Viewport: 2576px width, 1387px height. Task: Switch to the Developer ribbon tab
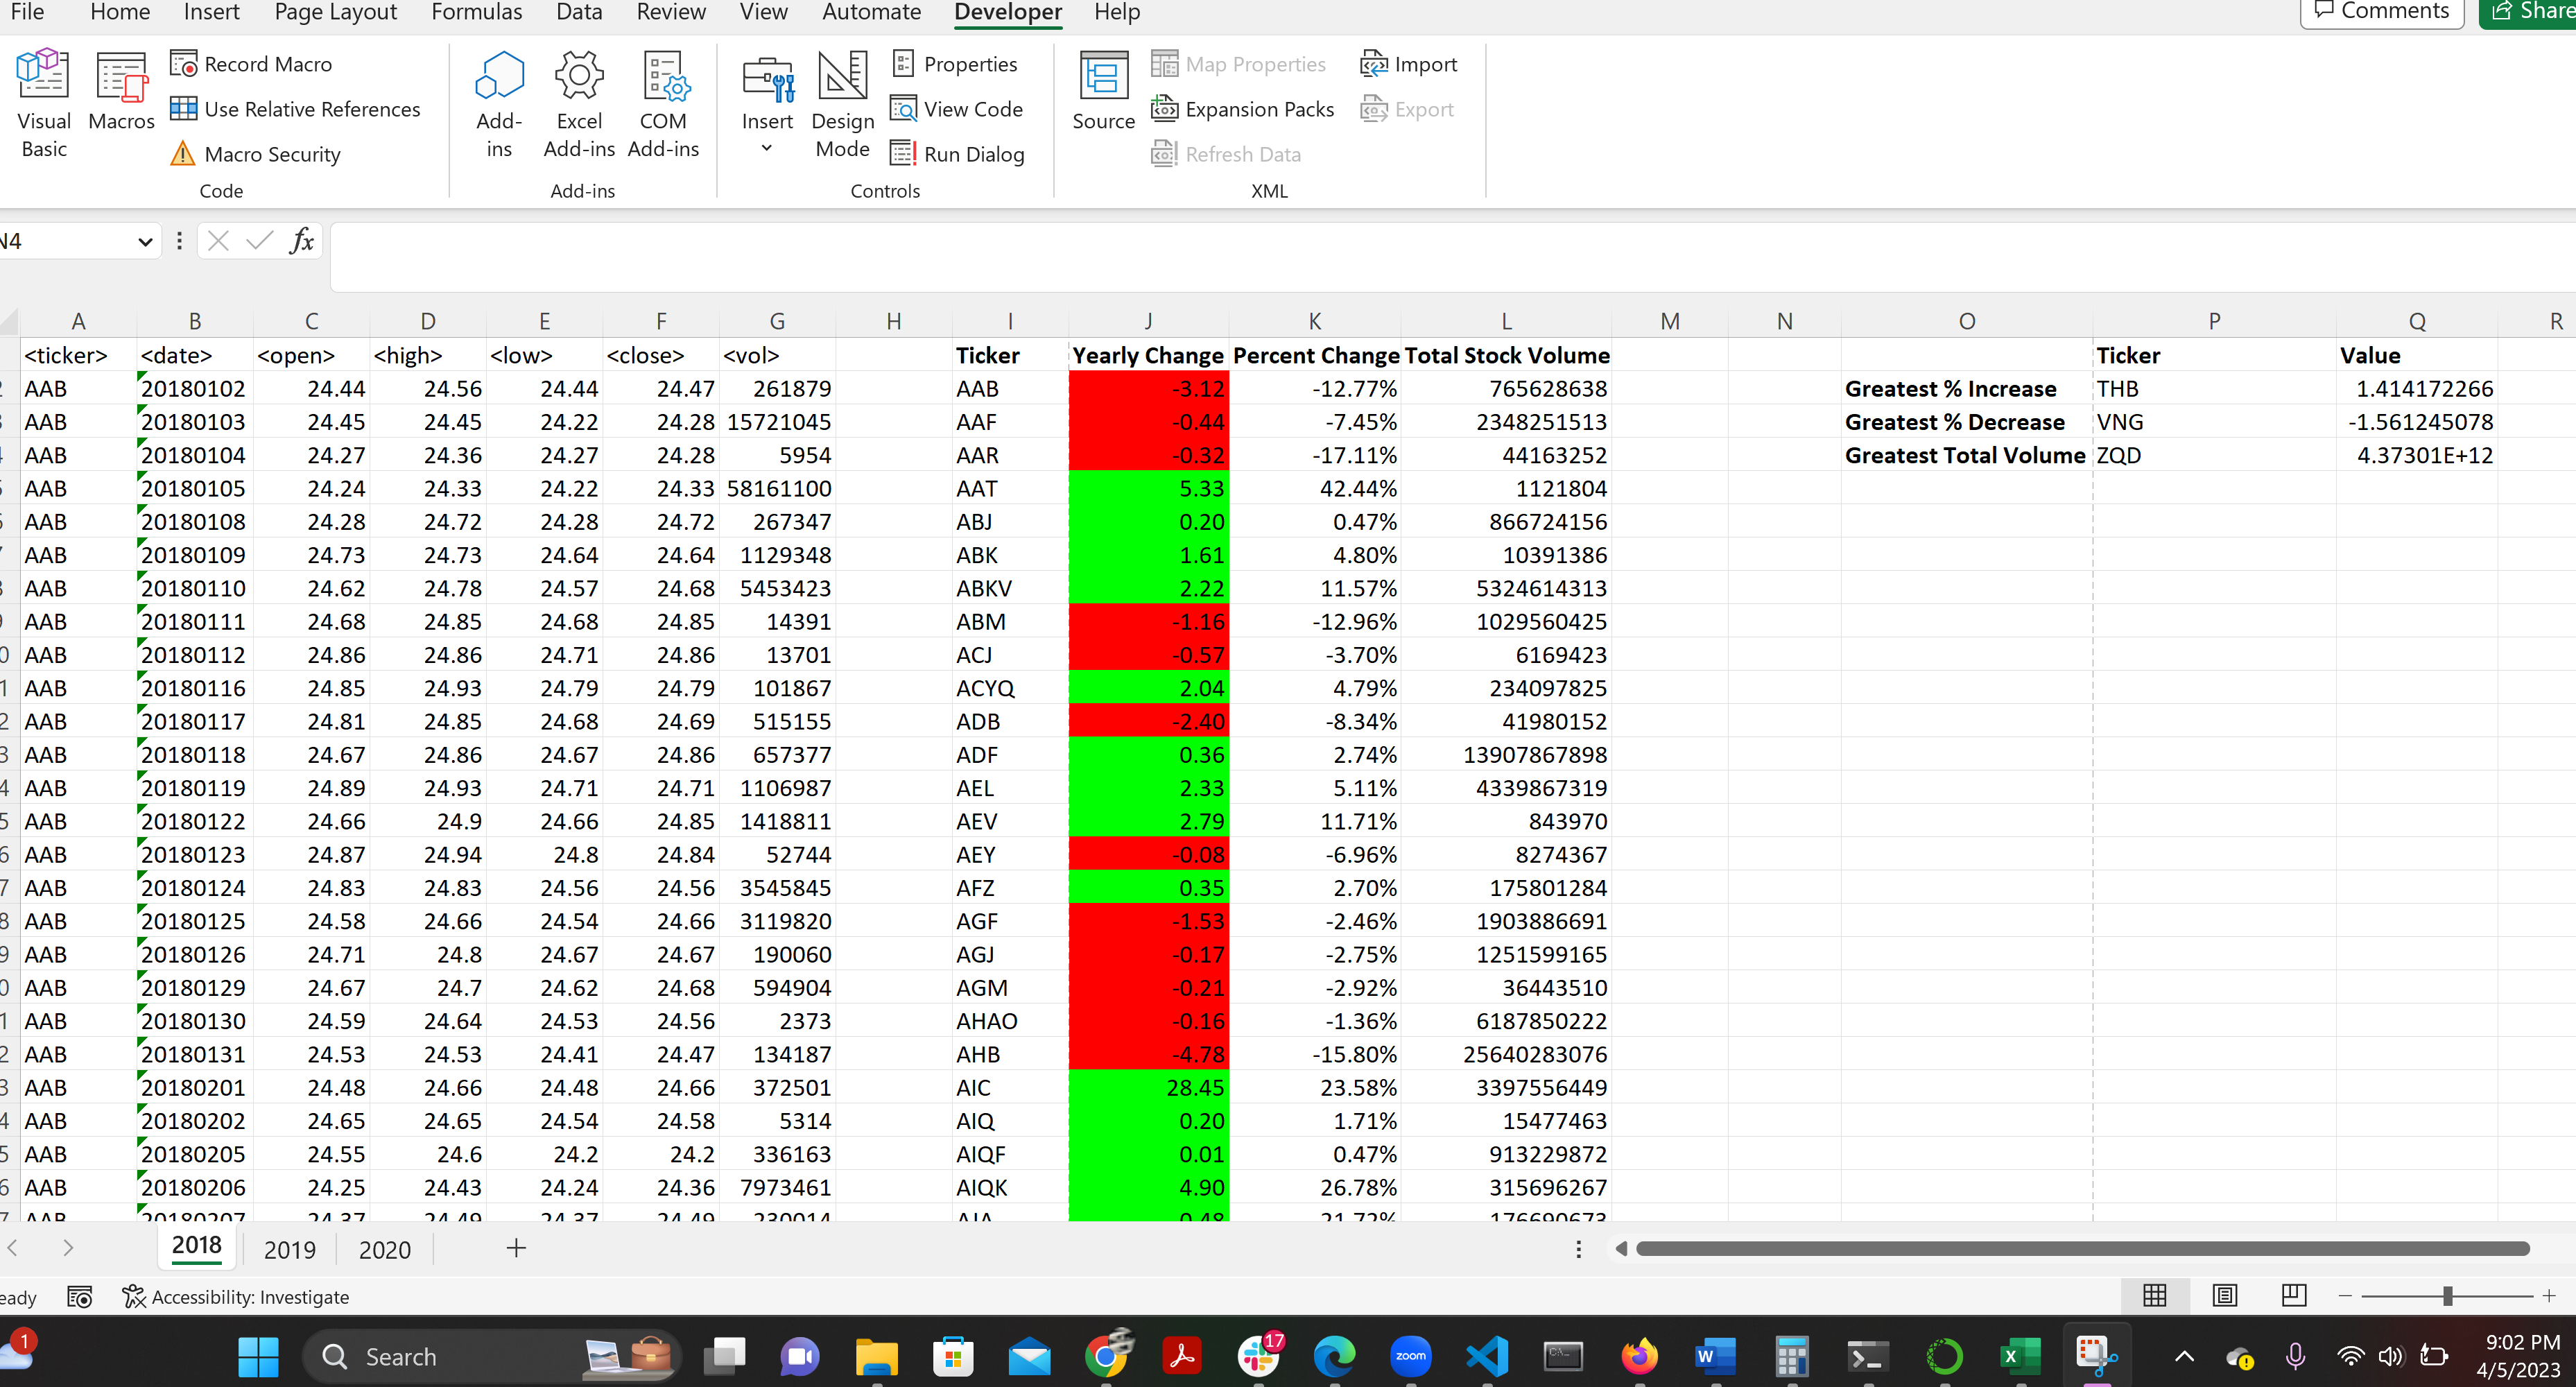[1007, 12]
